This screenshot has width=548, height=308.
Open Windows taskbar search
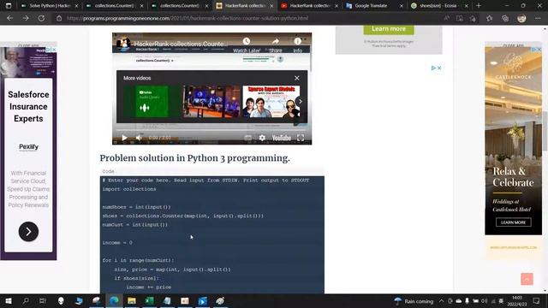tap(26, 300)
